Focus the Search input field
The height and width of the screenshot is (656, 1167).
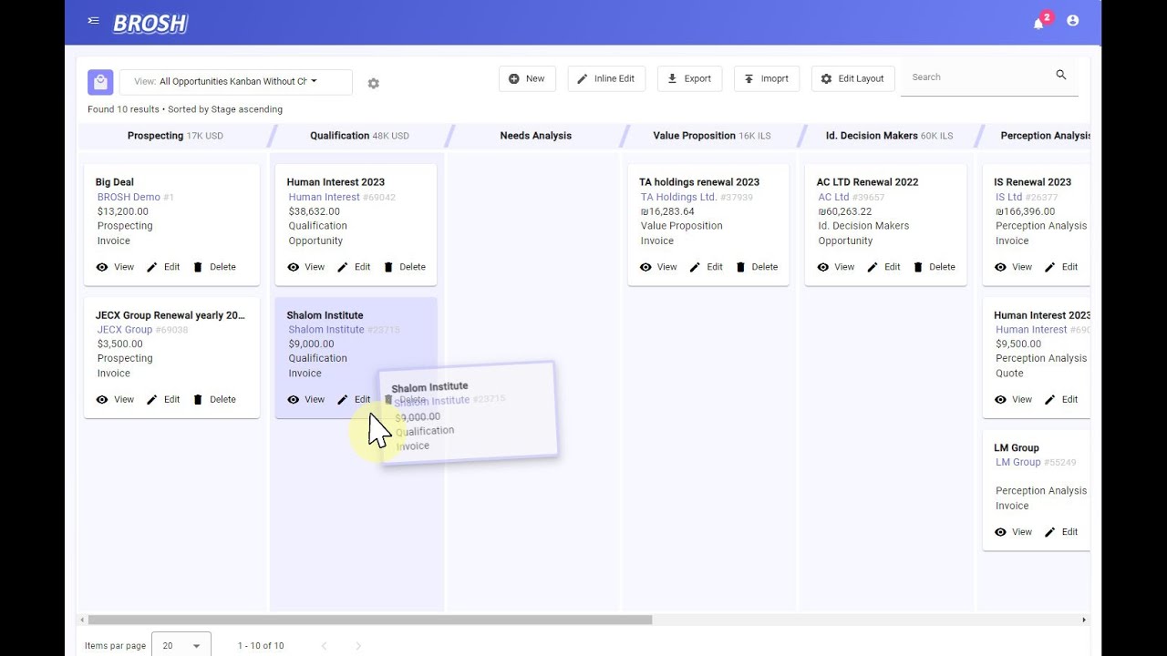979,77
